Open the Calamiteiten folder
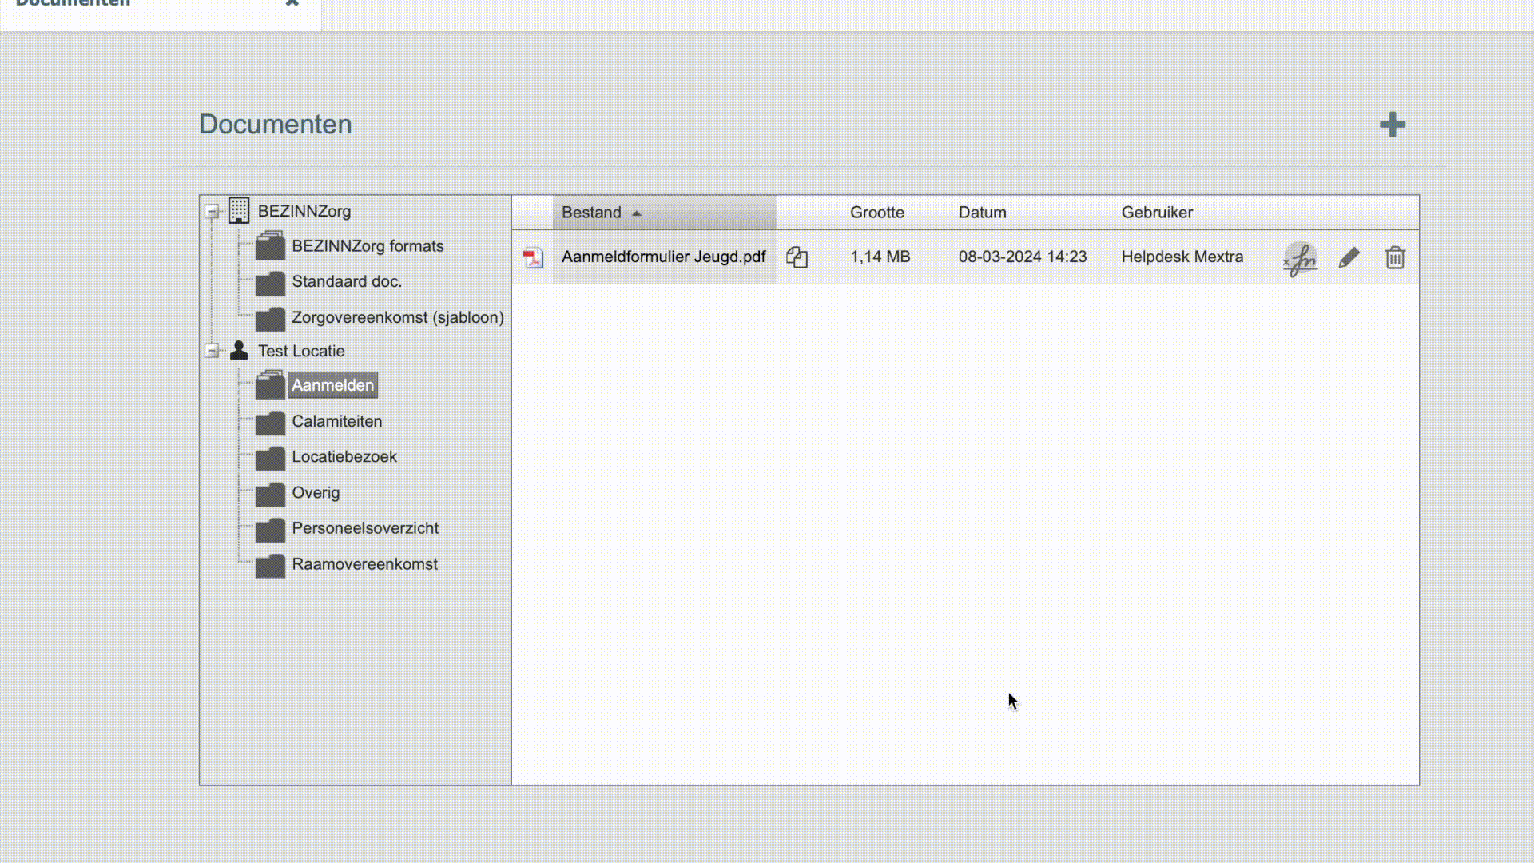Image resolution: width=1534 pixels, height=863 pixels. coord(336,421)
